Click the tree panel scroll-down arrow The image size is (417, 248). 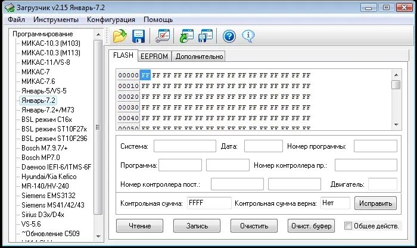(98, 236)
